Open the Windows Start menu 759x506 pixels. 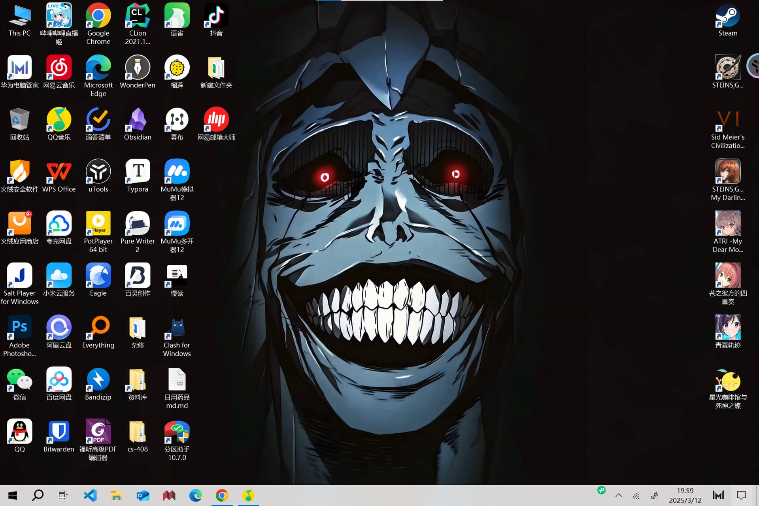coord(12,495)
